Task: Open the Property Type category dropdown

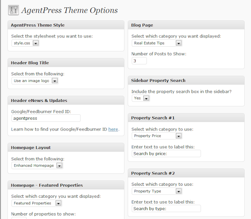Action: [x=157, y=191]
